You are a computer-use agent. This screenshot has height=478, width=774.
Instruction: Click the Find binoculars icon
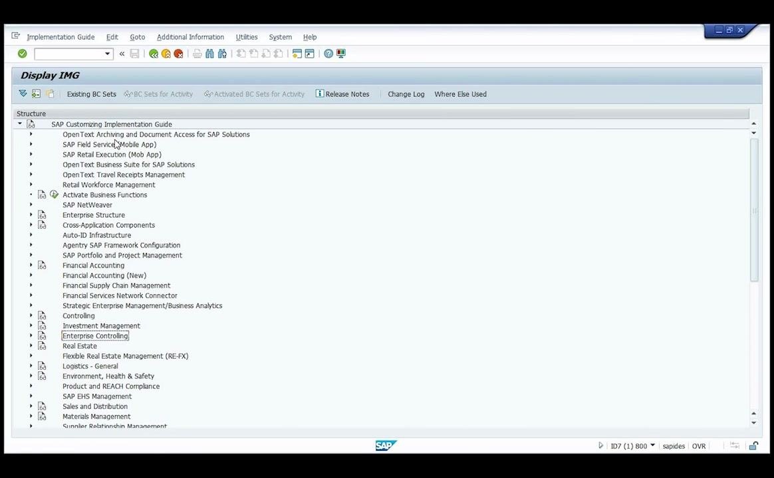point(209,54)
